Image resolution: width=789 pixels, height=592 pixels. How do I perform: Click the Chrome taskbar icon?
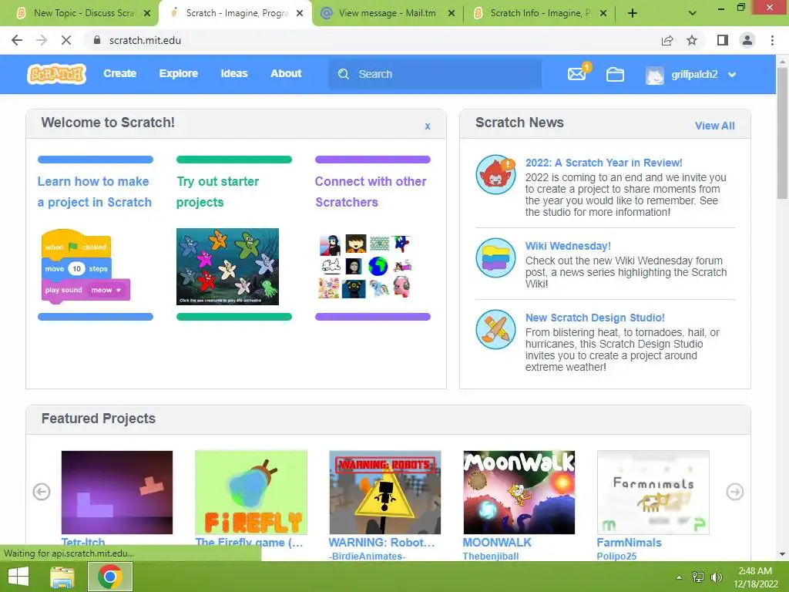(x=110, y=577)
